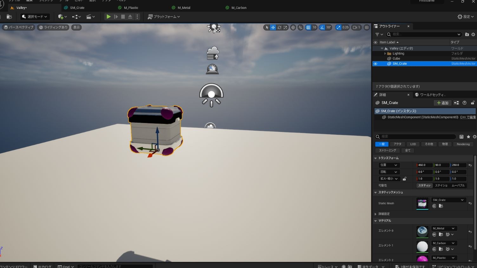Click the M_Metal material thumbnail
The height and width of the screenshot is (268, 477).
pos(422,232)
